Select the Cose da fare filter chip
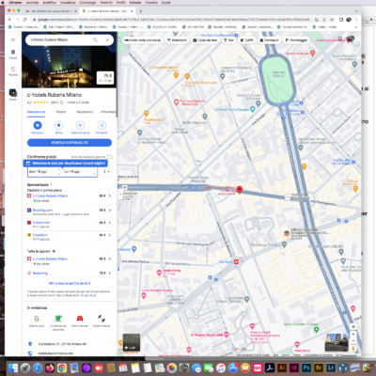This screenshot has height=376, width=376. 205,40
